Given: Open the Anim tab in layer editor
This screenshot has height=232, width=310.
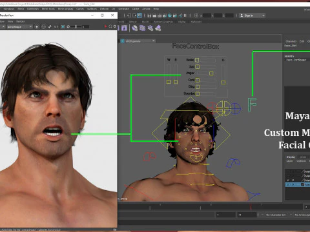Looking at the screenshot, I should [303, 157].
